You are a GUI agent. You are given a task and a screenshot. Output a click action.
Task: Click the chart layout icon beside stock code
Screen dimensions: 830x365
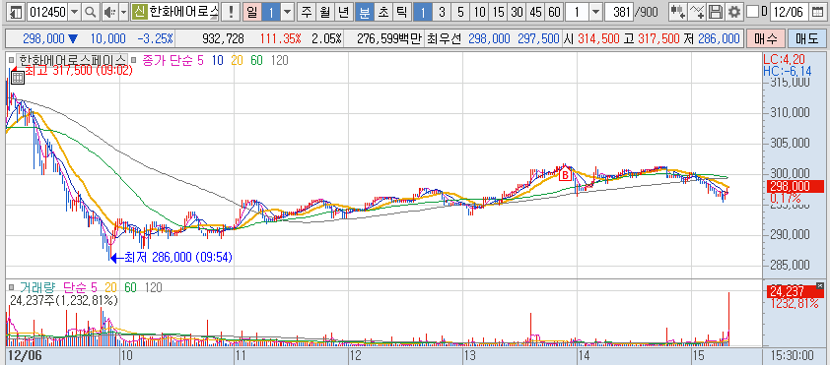pyautogui.click(x=17, y=12)
